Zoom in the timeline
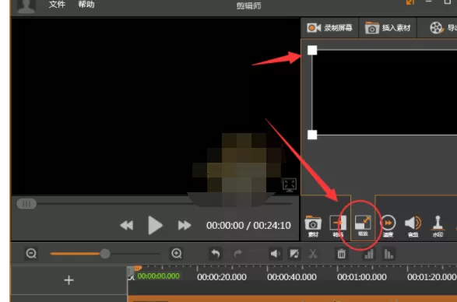This screenshot has height=302, width=457. point(177,253)
